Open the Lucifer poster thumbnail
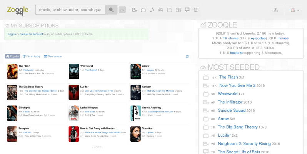The height and width of the screenshot is (154, 307). click(x=74, y=92)
